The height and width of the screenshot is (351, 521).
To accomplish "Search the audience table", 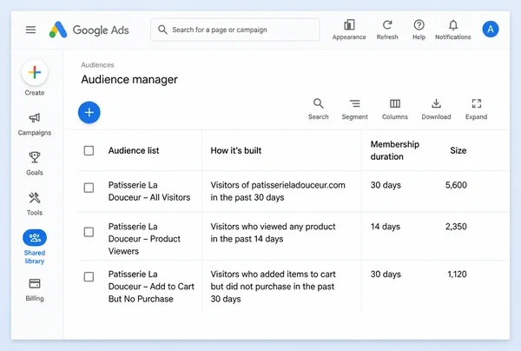I will pyautogui.click(x=319, y=109).
